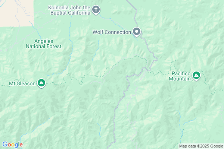Select the Pacifico Mountain peak marker icon

point(196,76)
